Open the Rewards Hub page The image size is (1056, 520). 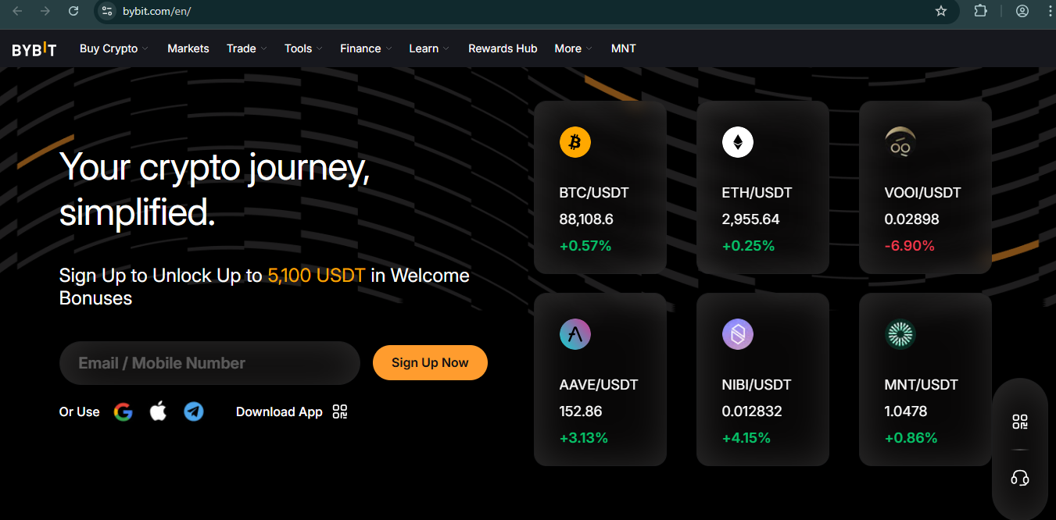click(x=503, y=48)
